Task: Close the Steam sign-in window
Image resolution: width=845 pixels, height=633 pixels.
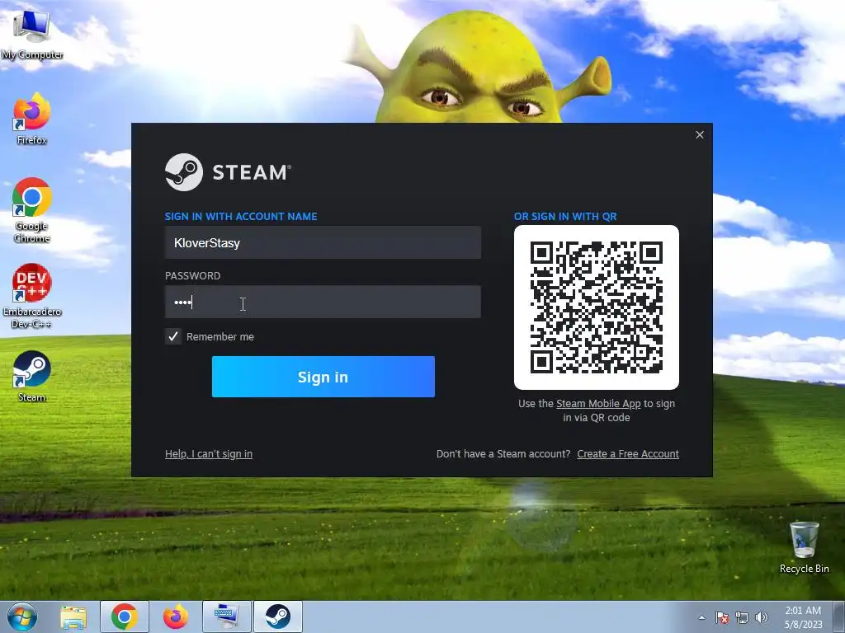Action: (700, 134)
